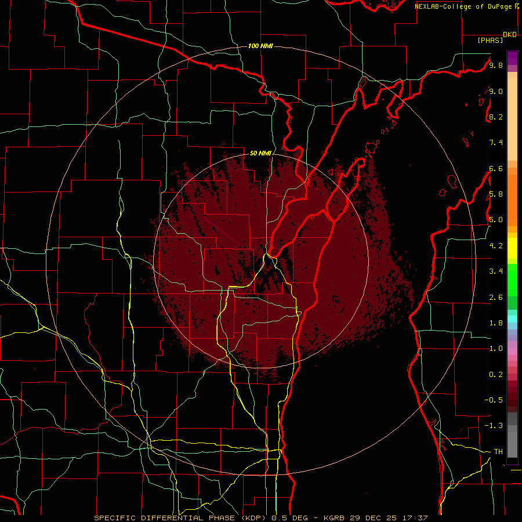Pick the pink segment of the color bar
This screenshot has height=522, width=522.
(512, 351)
